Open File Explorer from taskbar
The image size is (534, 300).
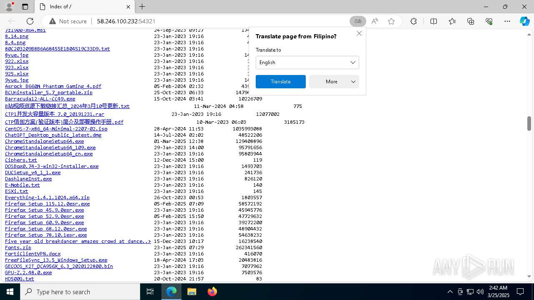pos(191,292)
